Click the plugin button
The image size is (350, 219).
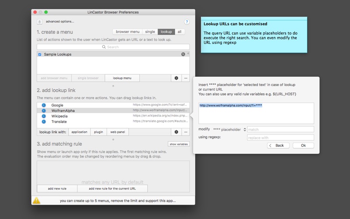tap(98, 132)
